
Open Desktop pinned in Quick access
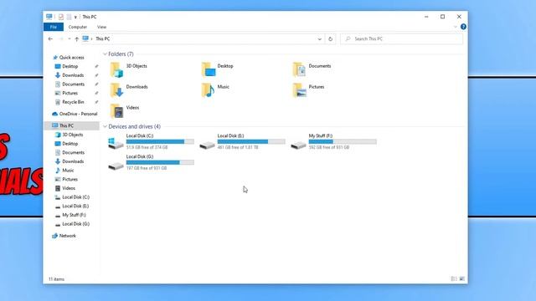(66, 66)
